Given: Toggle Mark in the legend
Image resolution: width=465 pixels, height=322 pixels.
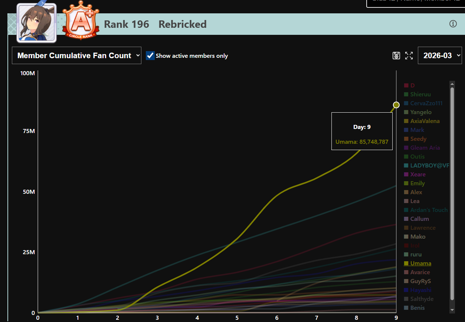Looking at the screenshot, I should [x=414, y=130].
